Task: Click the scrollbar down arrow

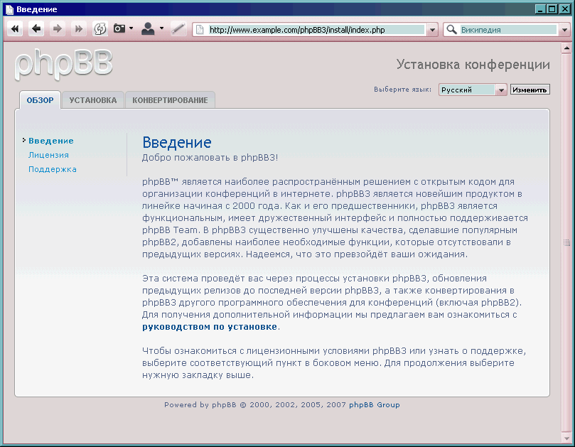Action: (566, 438)
